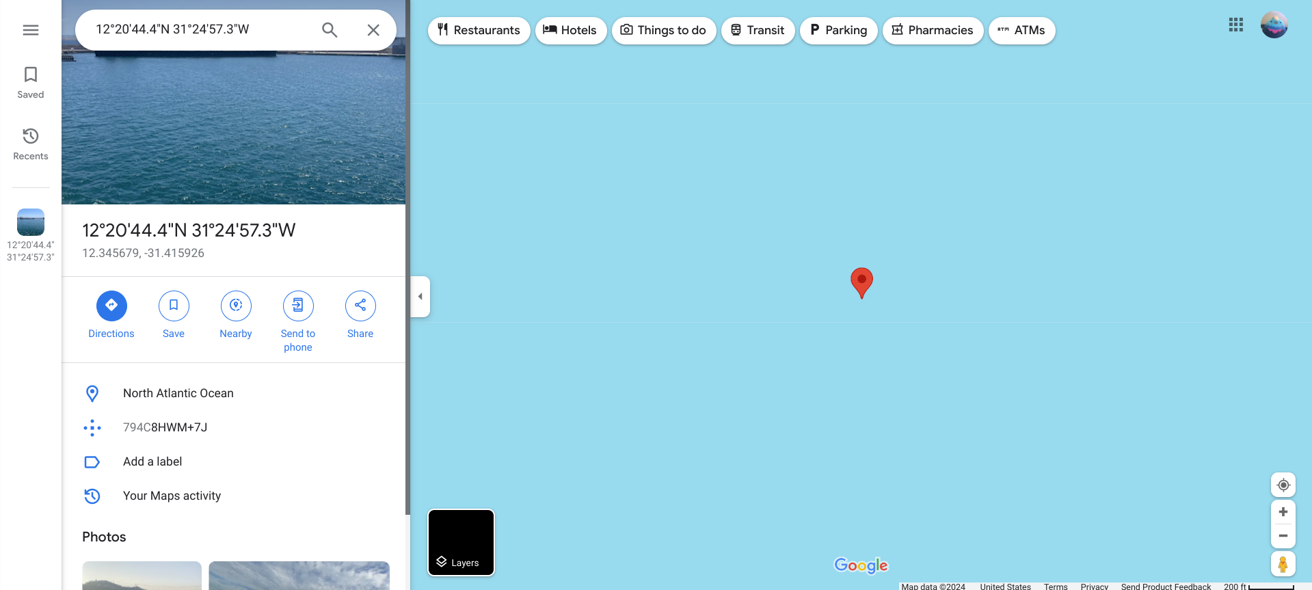This screenshot has height=590, width=1312.
Task: Click the red map pin
Action: pyautogui.click(x=861, y=282)
